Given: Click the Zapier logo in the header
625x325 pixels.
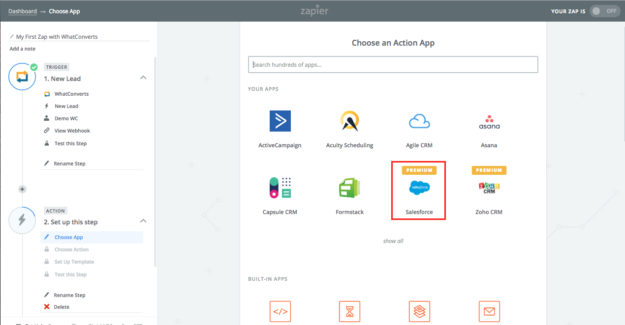Looking at the screenshot, I should click(314, 11).
